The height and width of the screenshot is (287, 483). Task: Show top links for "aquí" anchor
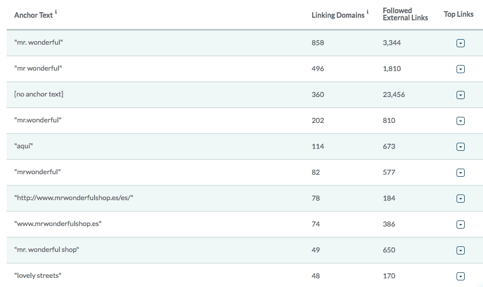[x=461, y=147]
